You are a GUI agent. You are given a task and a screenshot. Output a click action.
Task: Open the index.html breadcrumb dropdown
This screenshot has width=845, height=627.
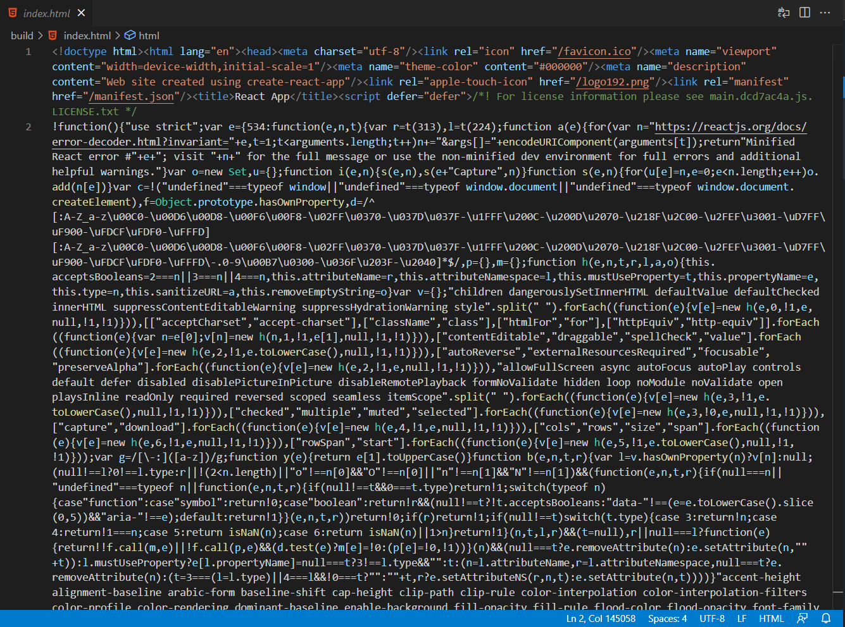[x=88, y=35]
